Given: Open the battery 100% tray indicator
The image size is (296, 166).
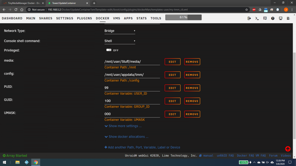Looking at the screenshot, I should pos(244,162).
